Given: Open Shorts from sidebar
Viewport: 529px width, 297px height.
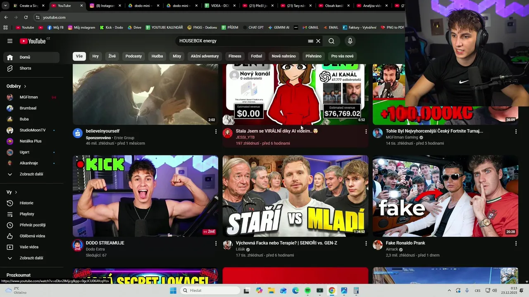Looking at the screenshot, I should click(x=31, y=68).
